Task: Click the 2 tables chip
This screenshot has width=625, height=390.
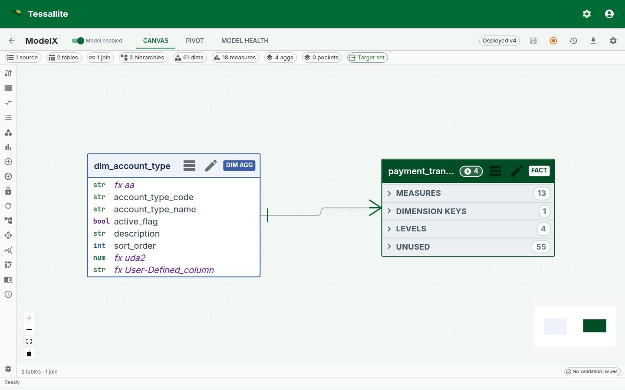Action: 64,58
